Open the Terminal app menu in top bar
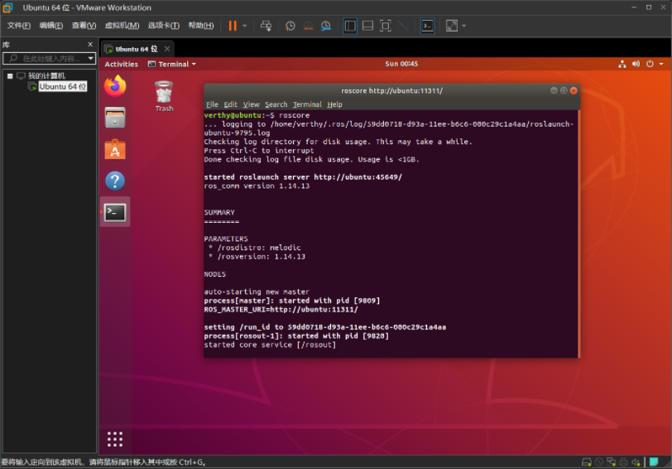The image size is (672, 469). pyautogui.click(x=172, y=64)
